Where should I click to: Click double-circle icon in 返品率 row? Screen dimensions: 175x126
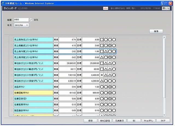[x=110, y=87]
